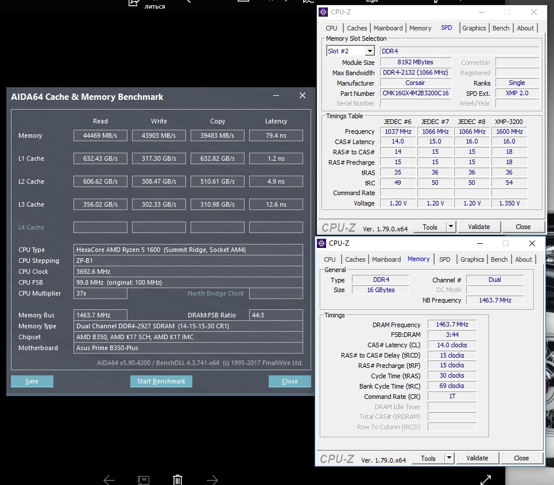Click XMP-3200 frequency value 1600 MHz
This screenshot has height=485, width=554.
point(509,131)
